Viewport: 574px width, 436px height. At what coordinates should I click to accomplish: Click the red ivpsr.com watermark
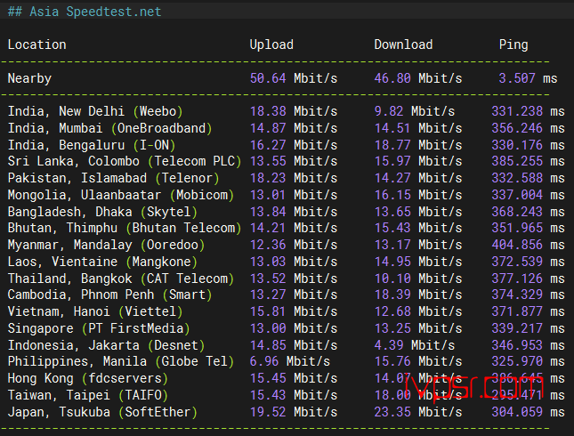[473, 388]
